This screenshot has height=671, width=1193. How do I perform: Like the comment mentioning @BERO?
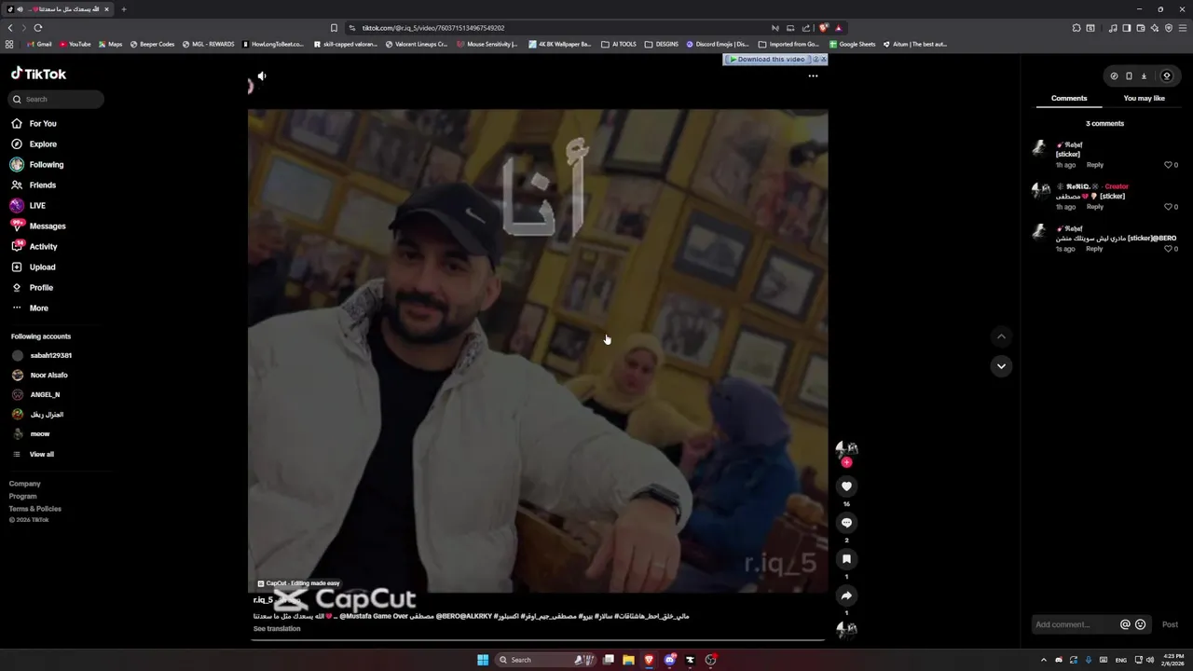click(1168, 249)
